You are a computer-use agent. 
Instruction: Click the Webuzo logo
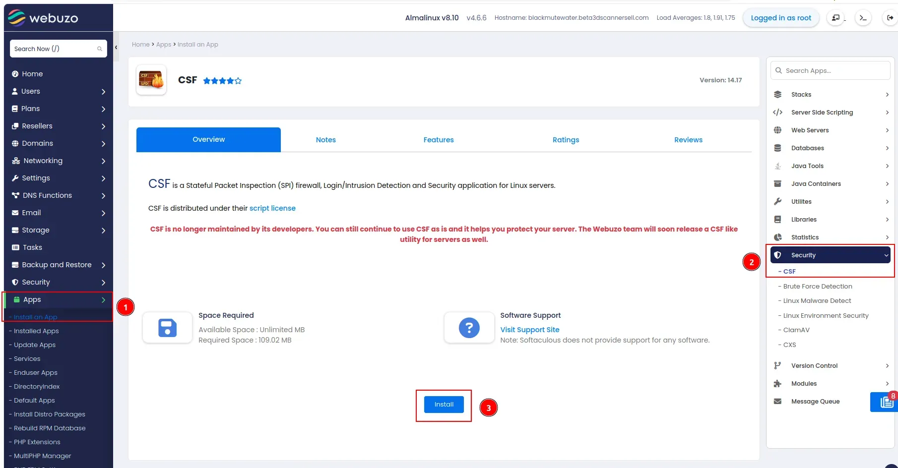click(43, 18)
